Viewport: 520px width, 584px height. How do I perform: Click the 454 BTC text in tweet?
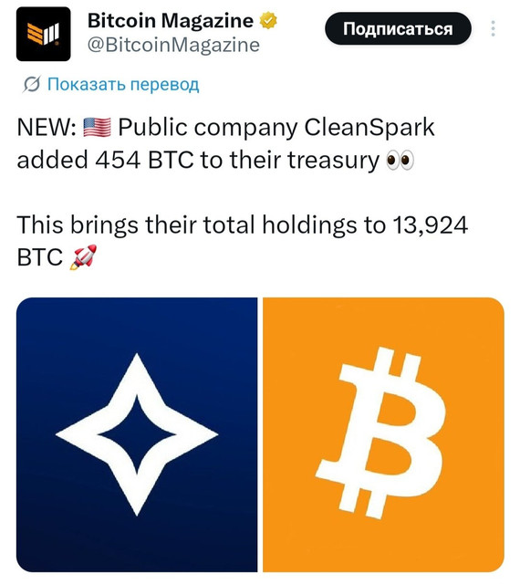[144, 161]
